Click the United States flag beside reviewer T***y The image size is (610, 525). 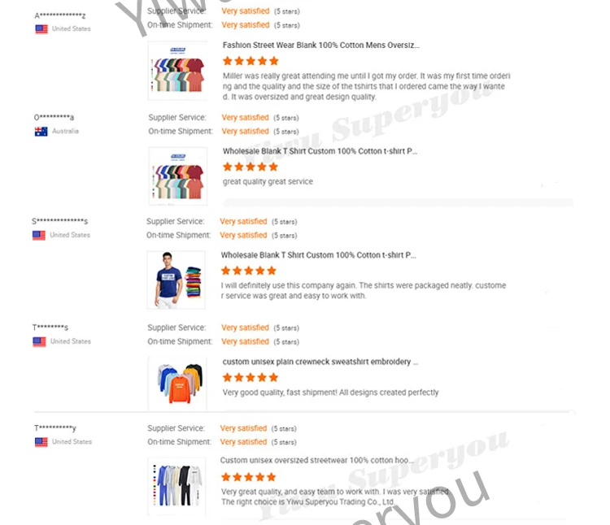click(x=41, y=442)
